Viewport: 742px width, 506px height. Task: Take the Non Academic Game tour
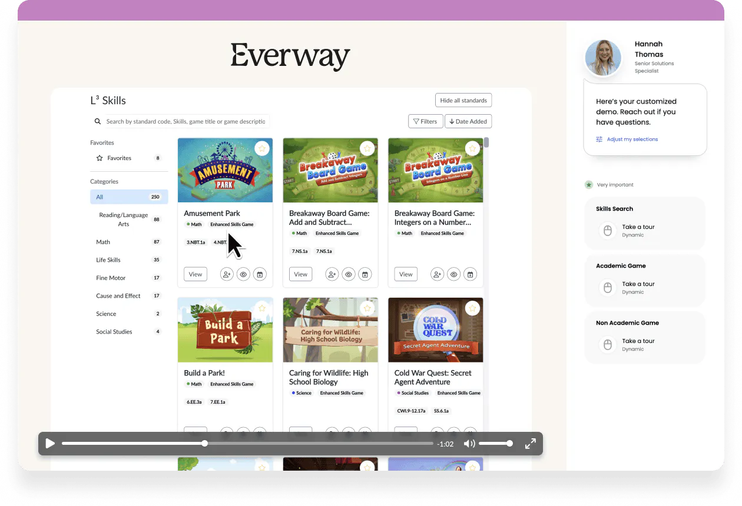(x=638, y=341)
